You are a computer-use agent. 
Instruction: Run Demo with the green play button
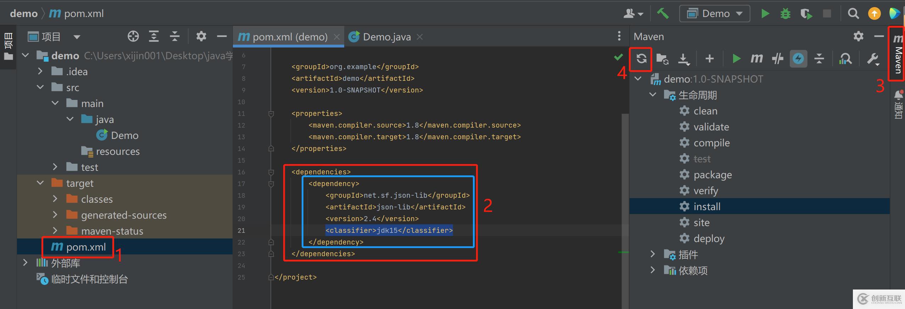(x=765, y=14)
